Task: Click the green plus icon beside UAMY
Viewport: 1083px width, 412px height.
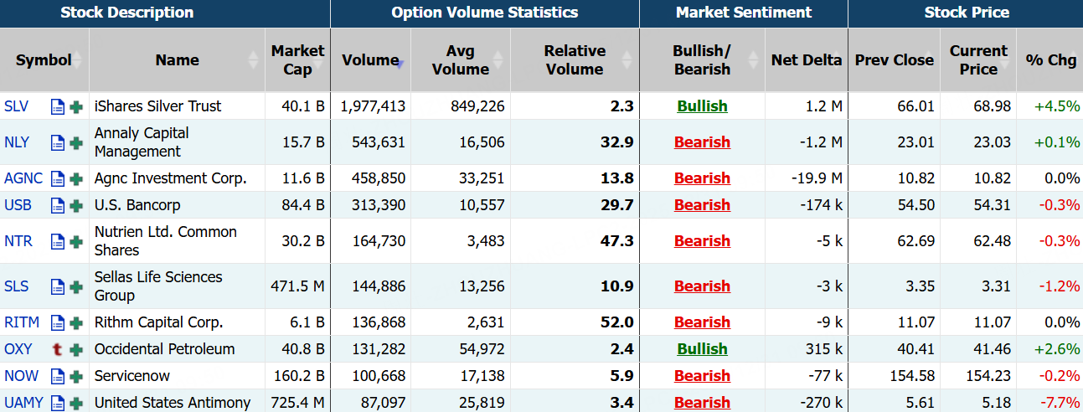Action: 76,403
